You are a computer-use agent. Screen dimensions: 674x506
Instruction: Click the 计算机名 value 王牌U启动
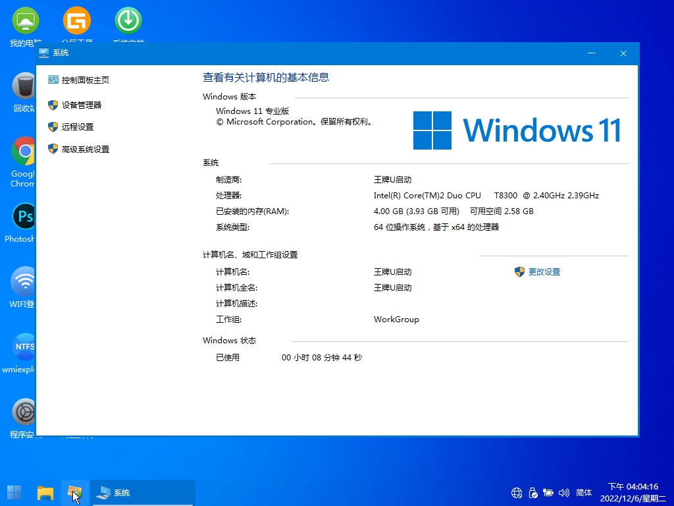393,272
